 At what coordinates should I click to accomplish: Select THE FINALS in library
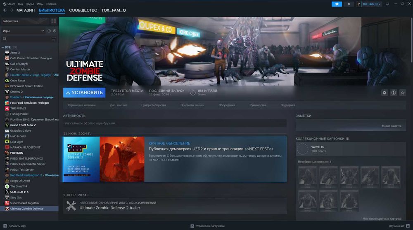[18, 108]
